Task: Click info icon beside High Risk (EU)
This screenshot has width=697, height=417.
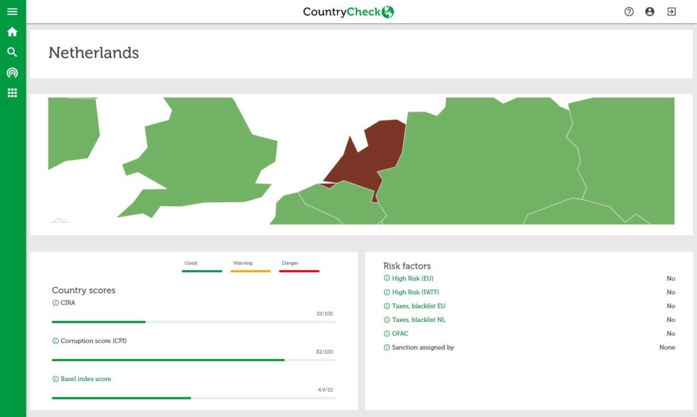Action: pos(387,278)
